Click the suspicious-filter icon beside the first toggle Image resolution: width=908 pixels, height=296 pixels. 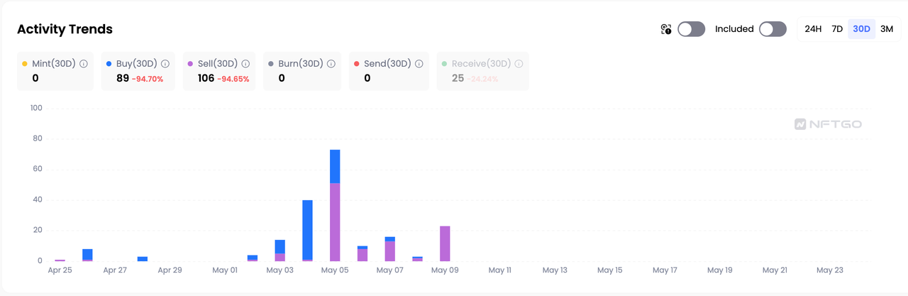click(665, 29)
